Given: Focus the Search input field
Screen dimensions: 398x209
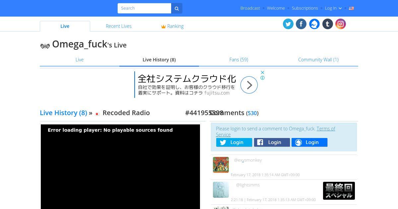Looking at the screenshot, I should [144, 8].
